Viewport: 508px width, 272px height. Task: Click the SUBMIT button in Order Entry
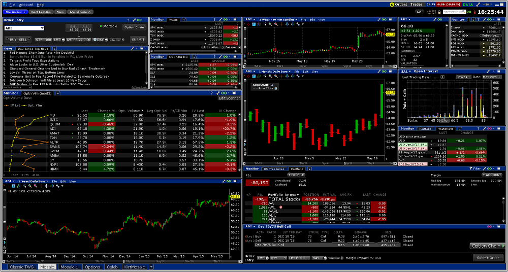pos(138,39)
